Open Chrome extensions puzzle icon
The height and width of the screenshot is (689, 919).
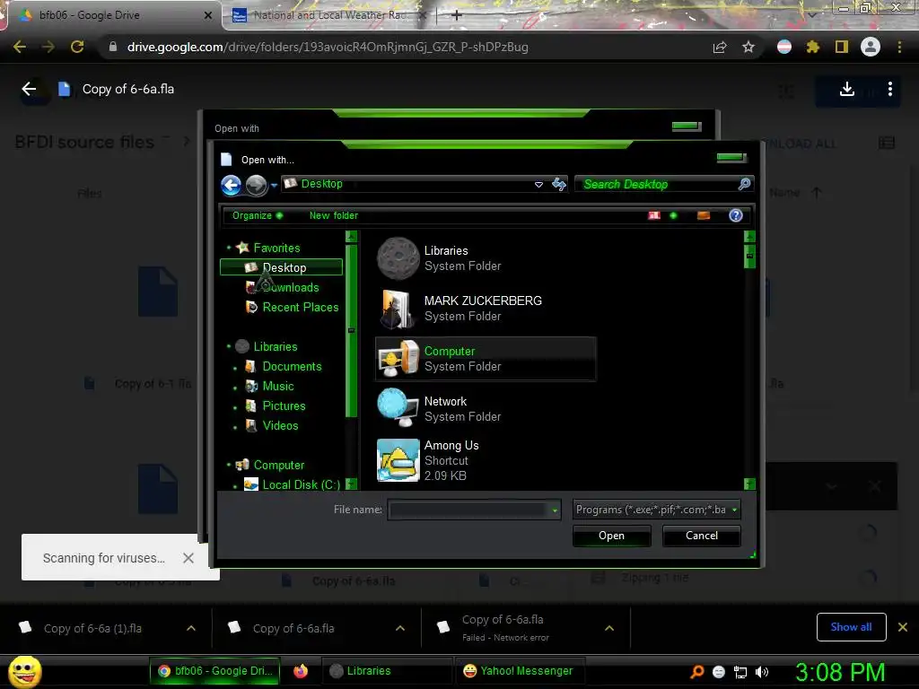coord(813,47)
